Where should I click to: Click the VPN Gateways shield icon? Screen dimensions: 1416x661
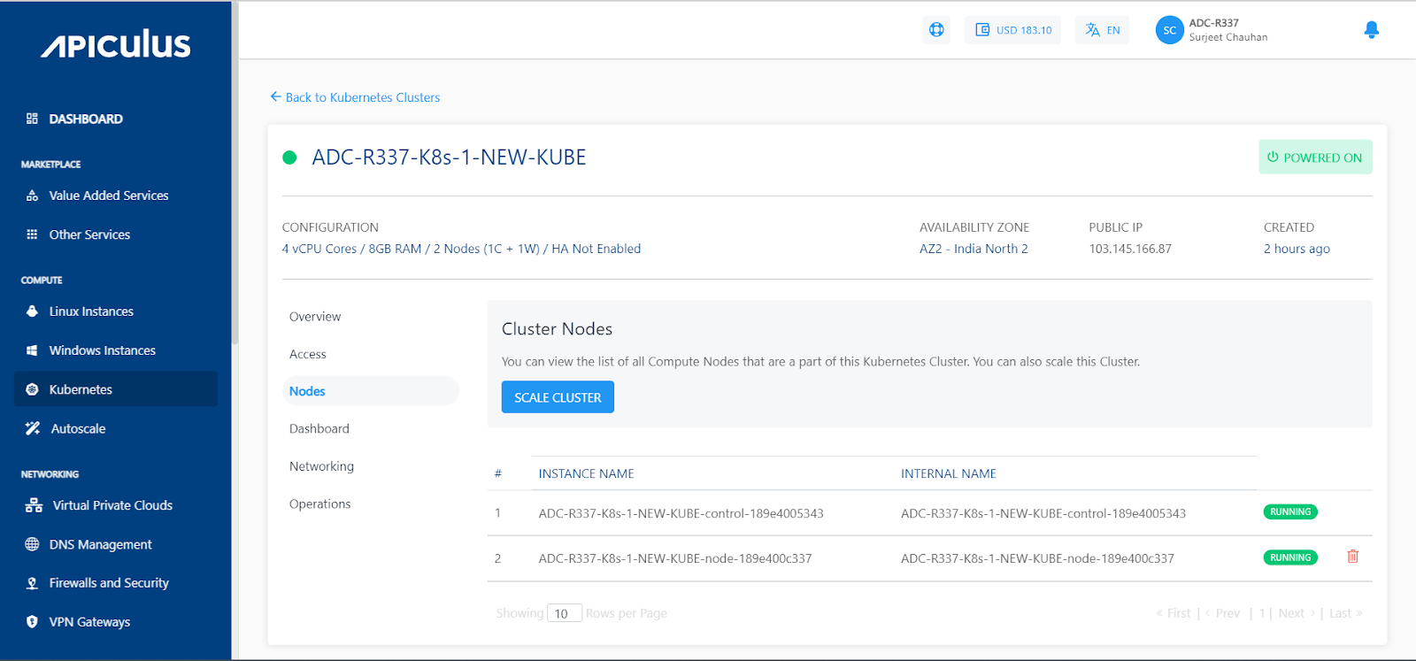click(x=32, y=622)
